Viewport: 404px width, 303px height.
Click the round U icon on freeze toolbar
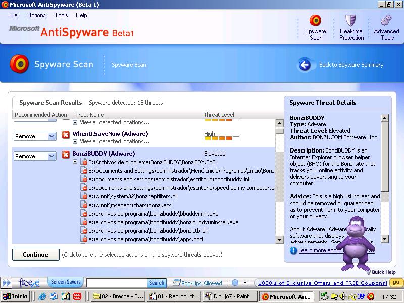(235, 283)
